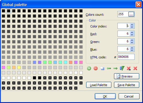Image resolution: width=143 pixels, height=103 pixels.
Task: Decrease Red value with down arrow
Action: pyautogui.click(x=132, y=35)
